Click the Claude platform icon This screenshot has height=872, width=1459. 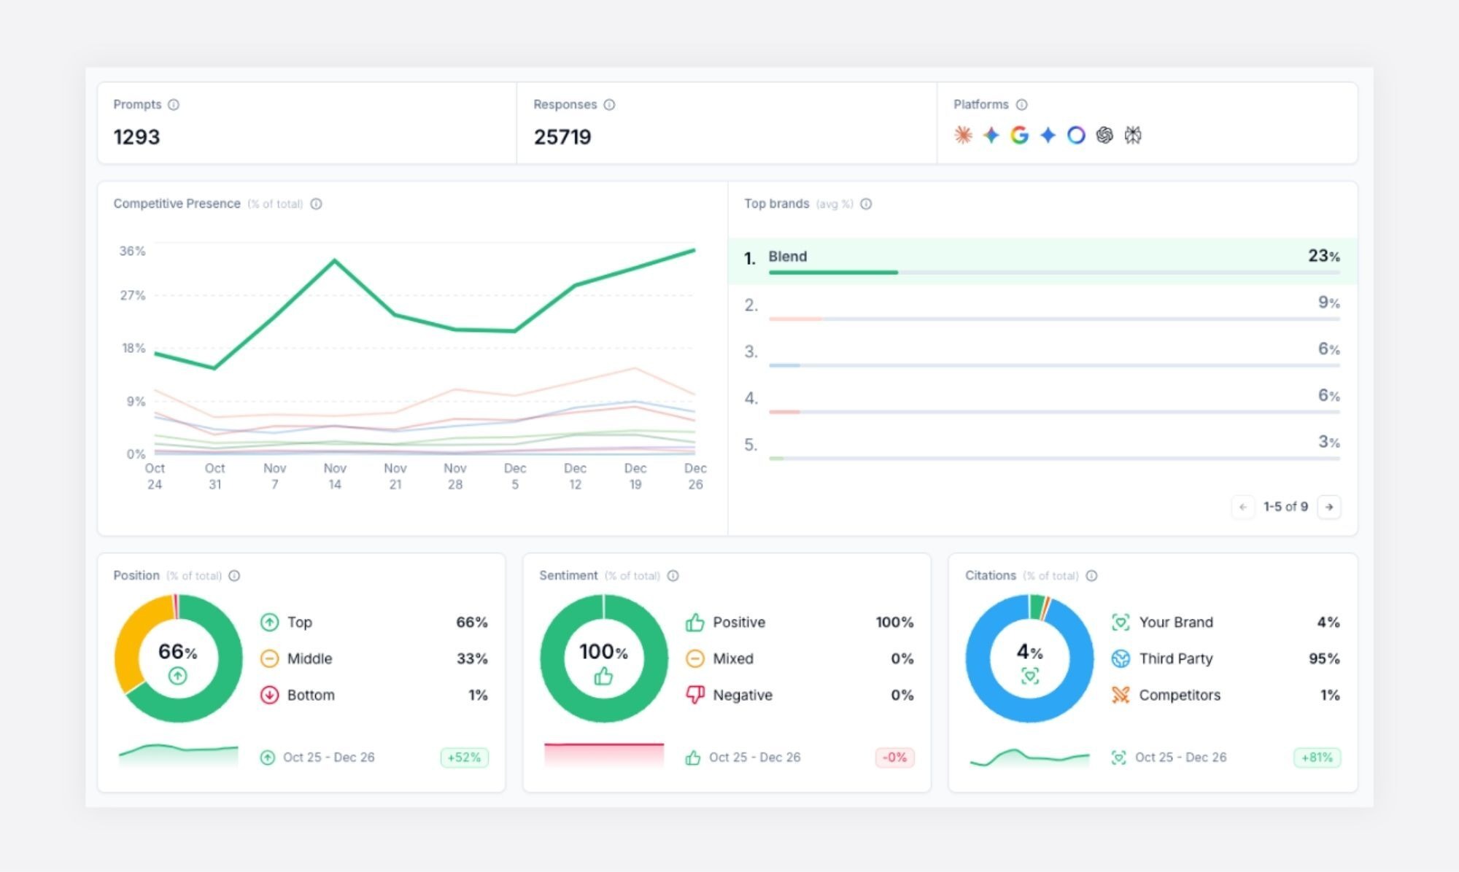963,135
